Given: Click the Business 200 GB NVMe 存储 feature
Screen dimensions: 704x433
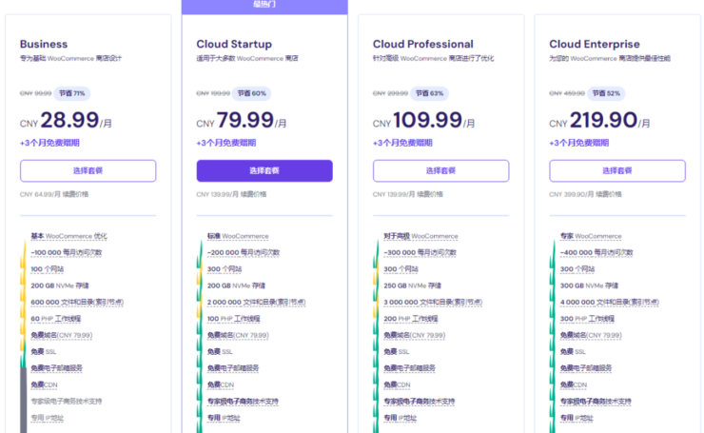Looking at the screenshot, I should [x=60, y=285].
